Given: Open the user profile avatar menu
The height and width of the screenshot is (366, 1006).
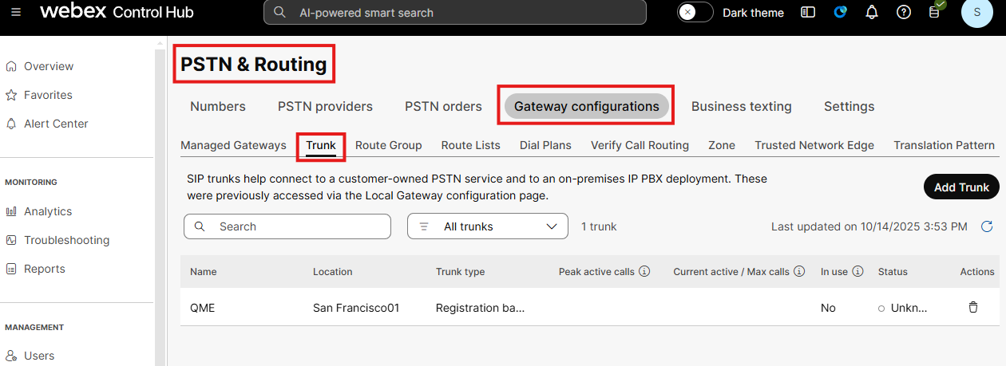Looking at the screenshot, I should (x=976, y=13).
